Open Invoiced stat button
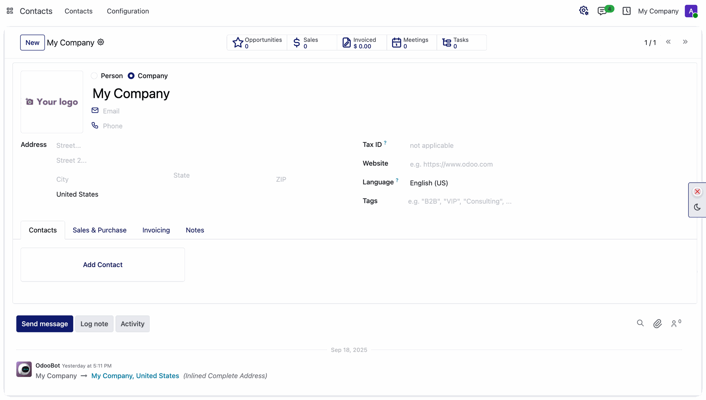This screenshot has height=400, width=706. (x=362, y=43)
